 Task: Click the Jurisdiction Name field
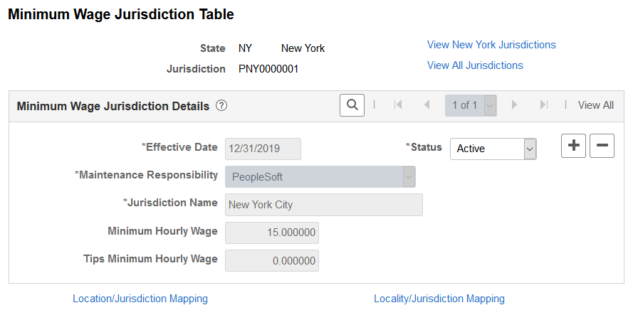click(x=323, y=205)
